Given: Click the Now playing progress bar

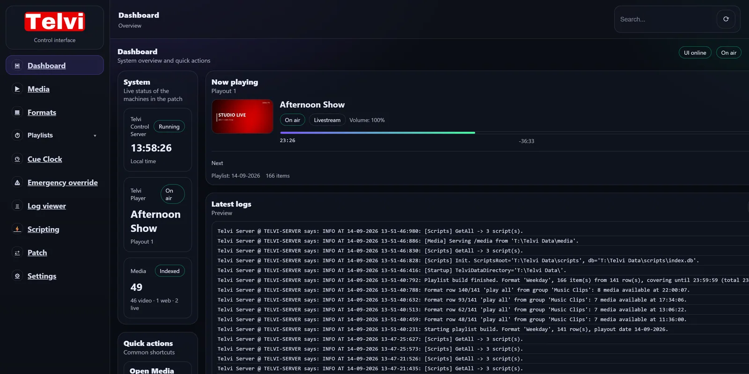Looking at the screenshot, I should (514, 133).
